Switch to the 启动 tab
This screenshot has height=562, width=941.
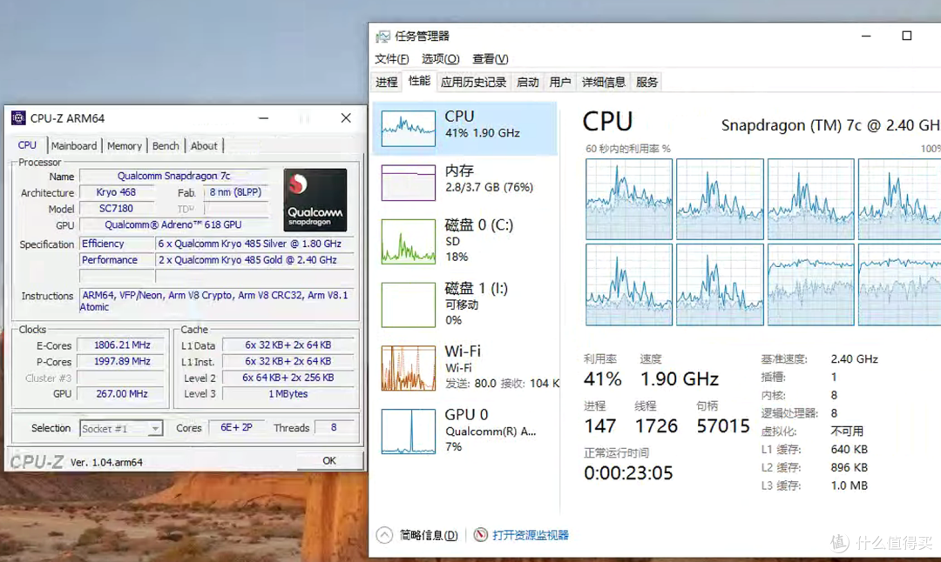(x=527, y=82)
